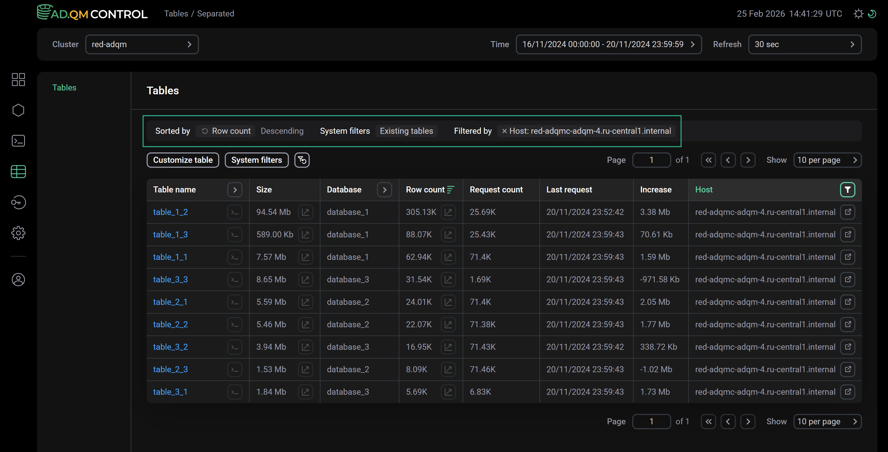The image size is (888, 452).
Task: Open the table_1_2 link
Action: point(170,212)
